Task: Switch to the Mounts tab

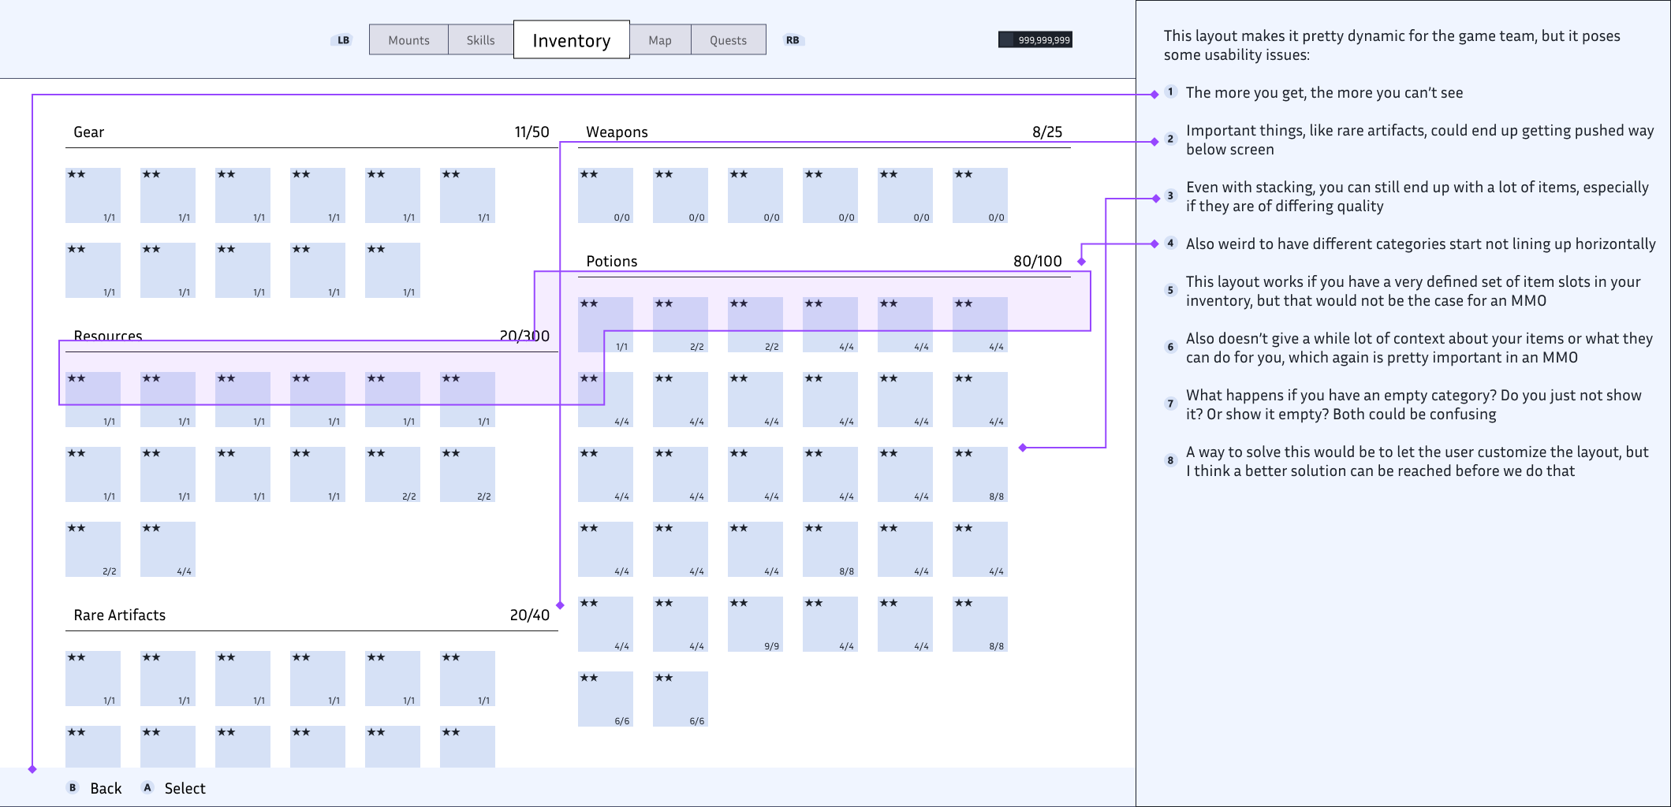Action: click(x=408, y=40)
